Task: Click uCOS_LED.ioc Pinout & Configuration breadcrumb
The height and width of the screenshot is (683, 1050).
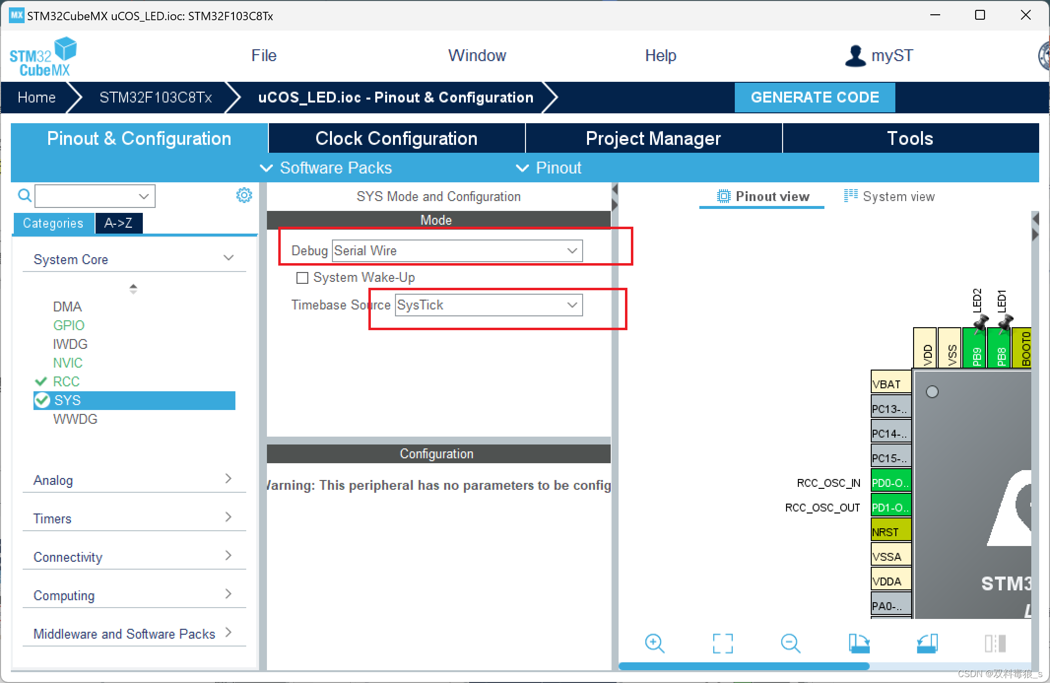Action: click(395, 97)
